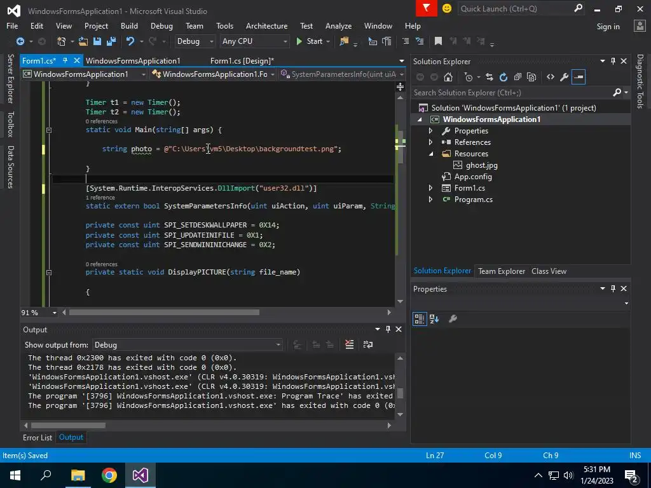651x488 pixels.
Task: Click the Quick Launch search magnifier icon
Action: 578,8
